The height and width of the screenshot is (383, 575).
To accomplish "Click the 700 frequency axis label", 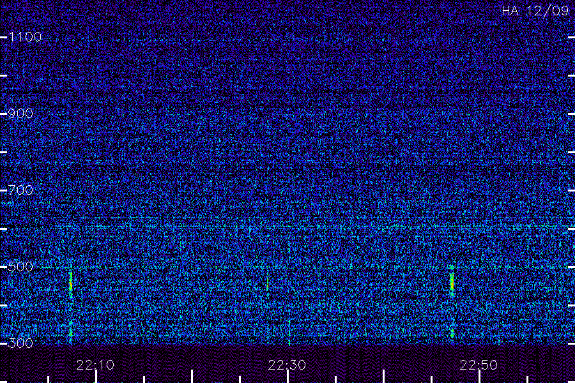I will point(20,190).
